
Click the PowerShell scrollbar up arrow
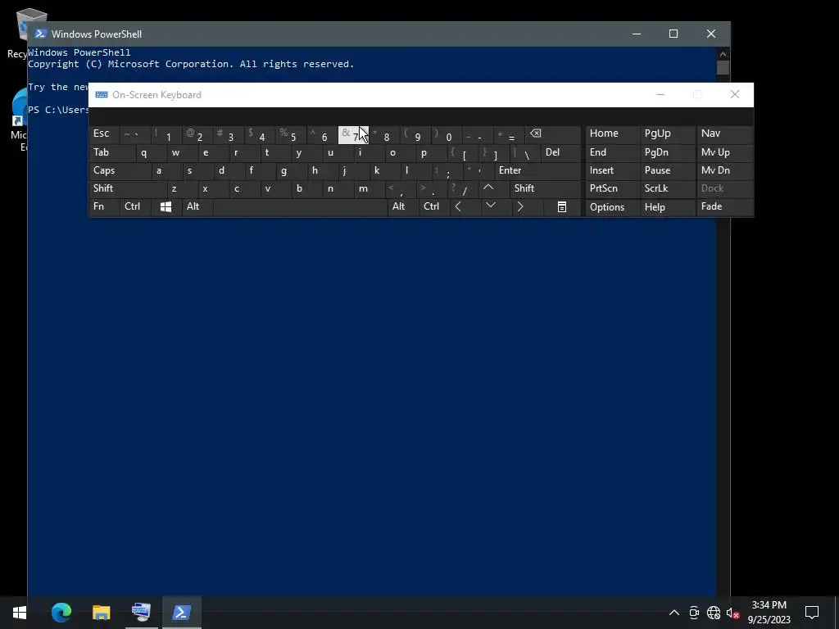[x=723, y=53]
